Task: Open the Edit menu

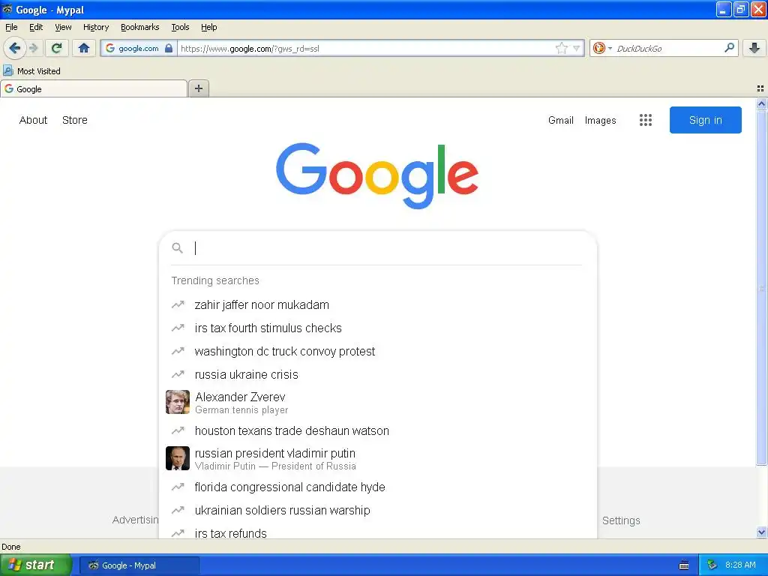Action: point(36,27)
